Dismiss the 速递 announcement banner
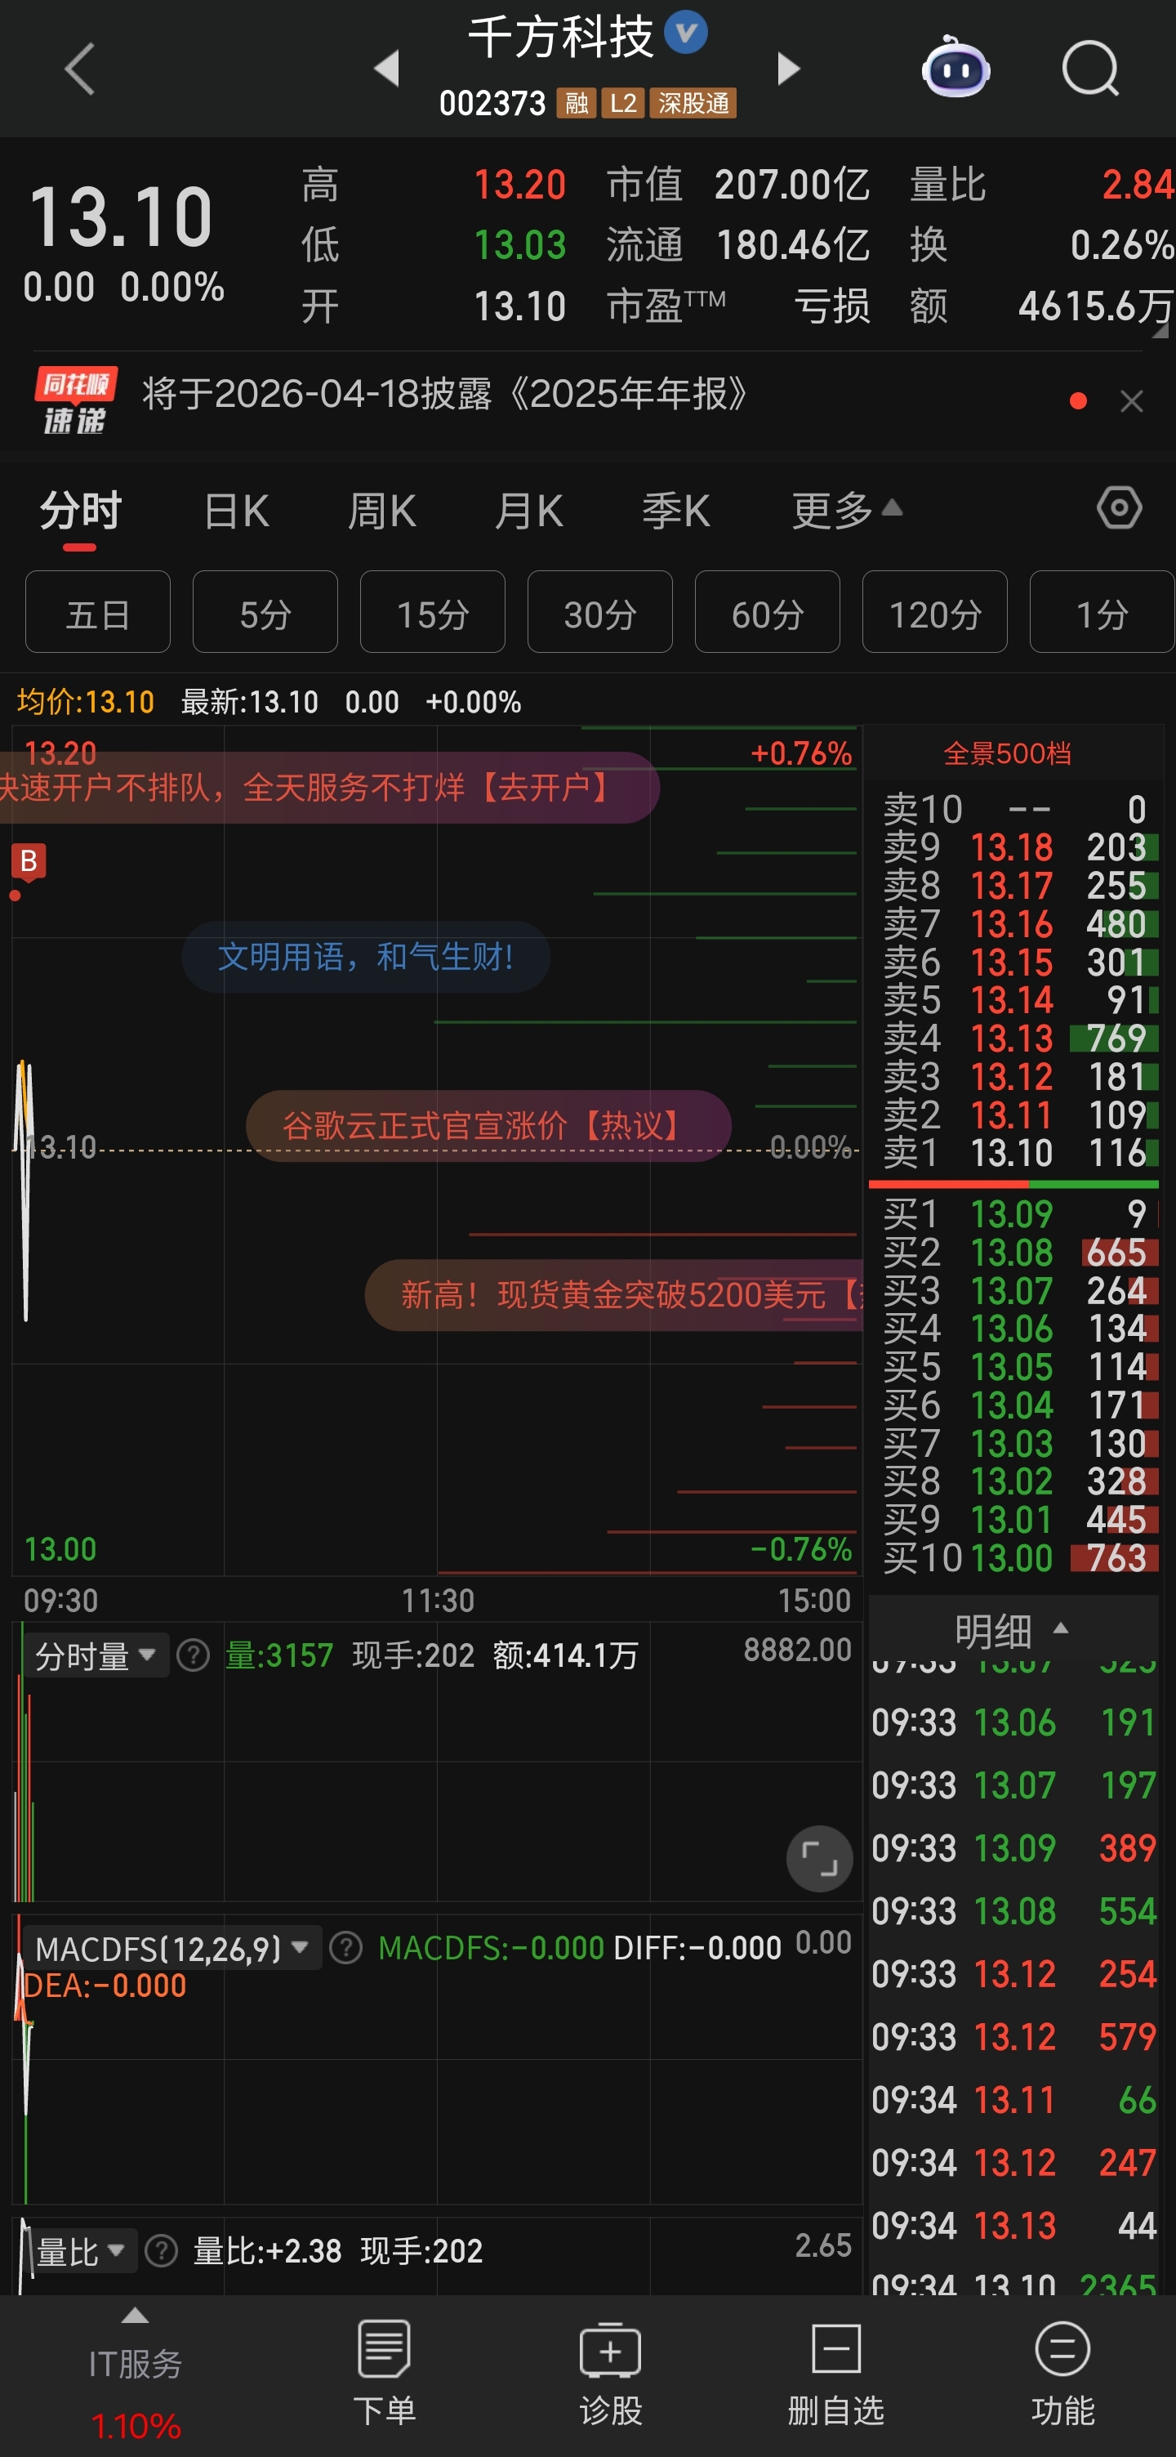Screen dimensions: 1176x2457 point(1131,401)
